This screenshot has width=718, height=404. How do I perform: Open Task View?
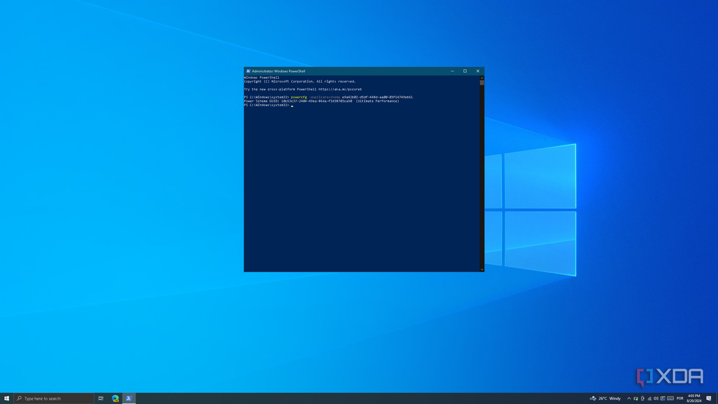click(101, 398)
